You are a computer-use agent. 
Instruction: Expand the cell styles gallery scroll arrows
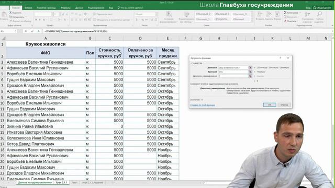point(252,17)
